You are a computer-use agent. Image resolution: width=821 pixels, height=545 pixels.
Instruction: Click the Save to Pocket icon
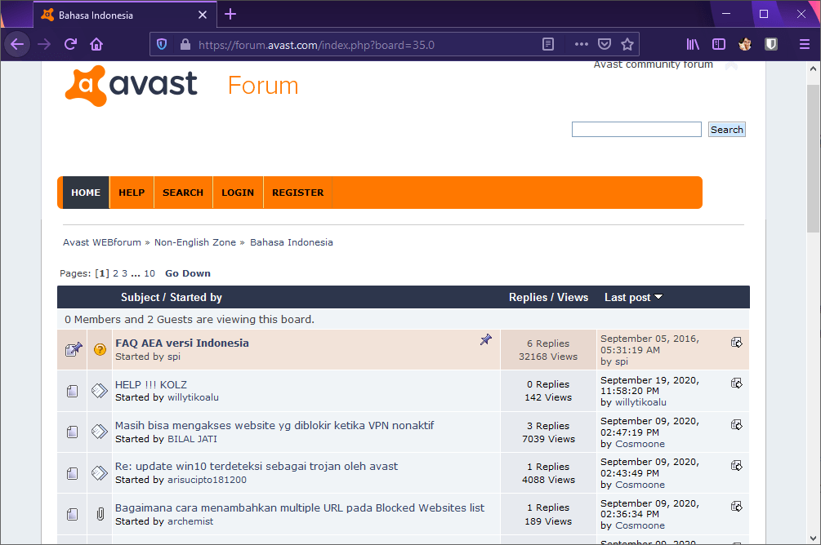(605, 44)
